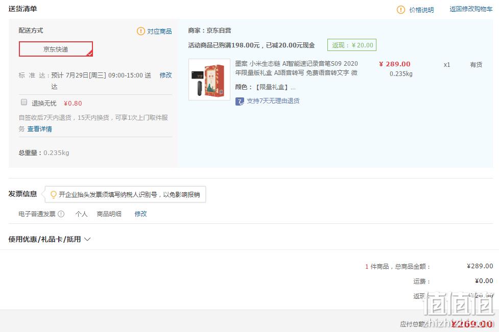Expand 使用优惠/礼品卡/抵用 section
The height and width of the screenshot is (332, 499).
pos(50,239)
